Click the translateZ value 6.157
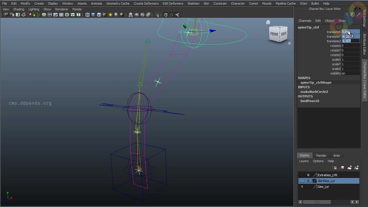 tap(350, 41)
